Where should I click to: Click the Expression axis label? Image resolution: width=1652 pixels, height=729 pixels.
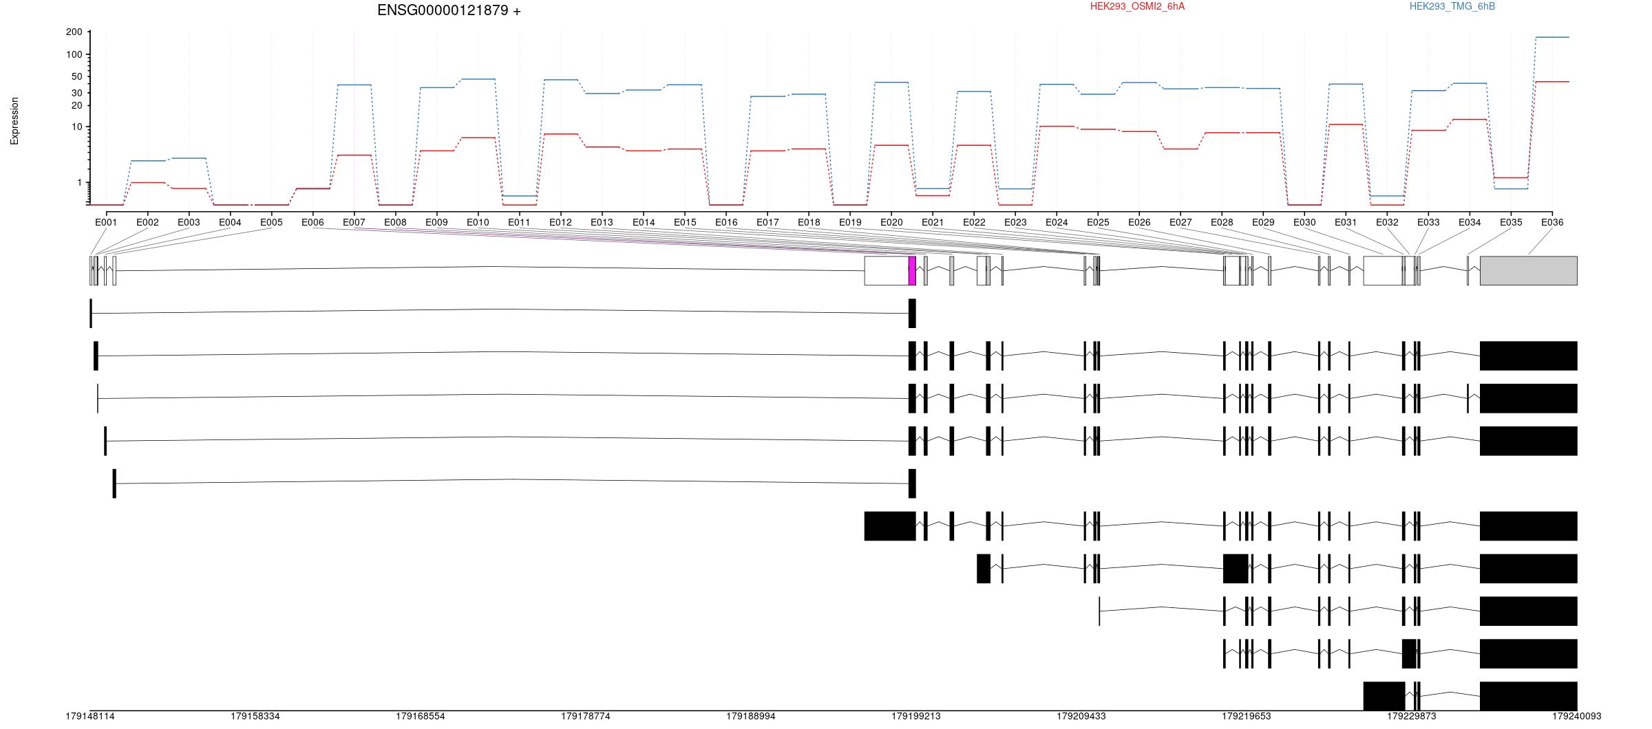[x=14, y=121]
